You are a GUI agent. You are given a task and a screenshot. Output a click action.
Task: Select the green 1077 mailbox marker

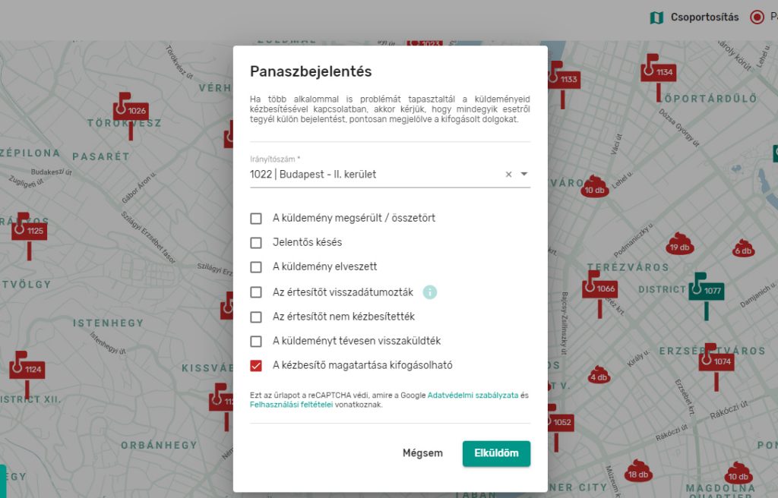(706, 290)
